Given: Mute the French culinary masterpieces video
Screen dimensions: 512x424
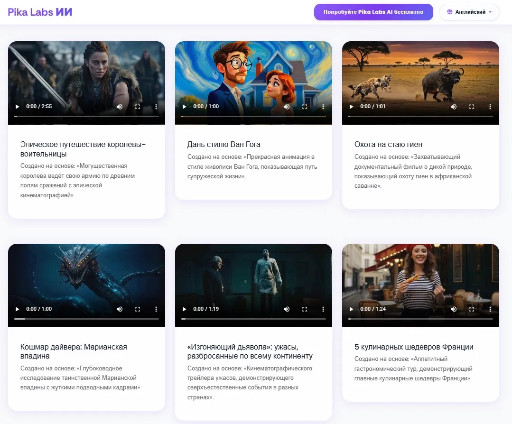Looking at the screenshot, I should [454, 309].
